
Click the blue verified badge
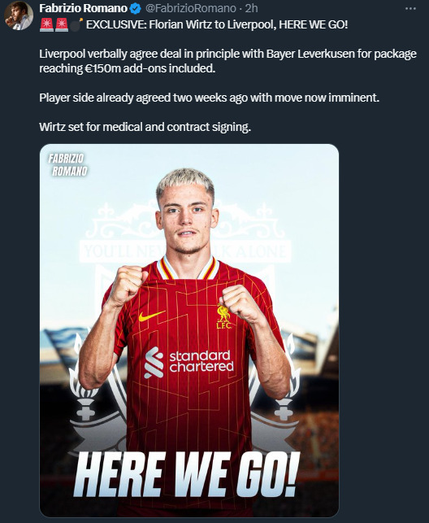point(135,8)
